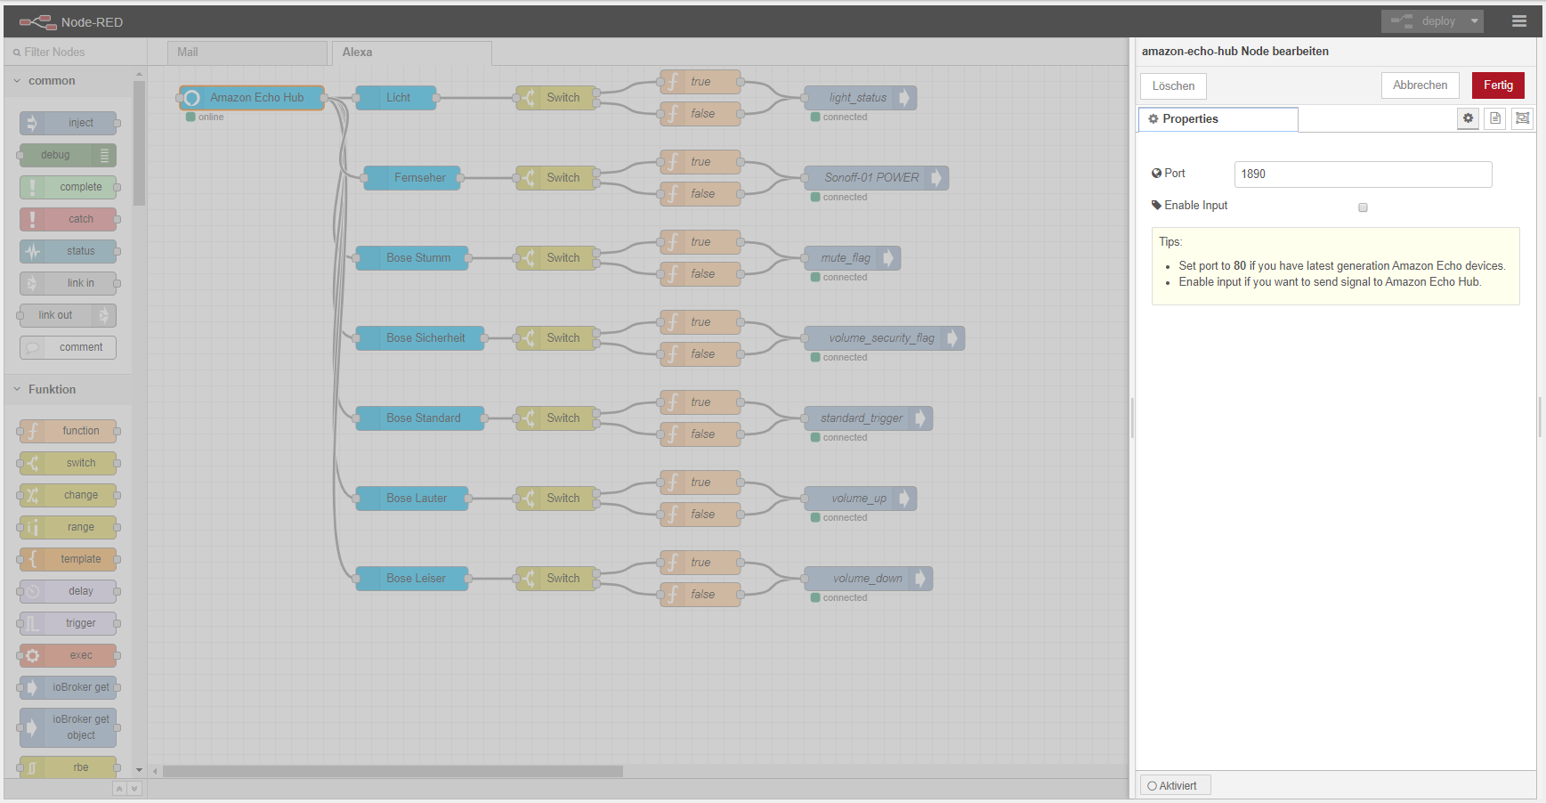Screen dimensions: 1546x803
Task: Select the Bose Lauter device node
Action: (412, 499)
